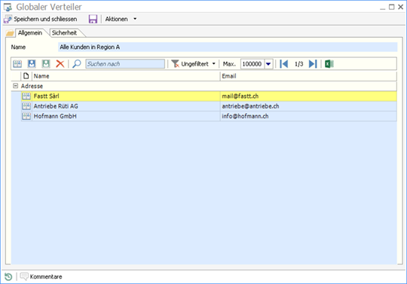This screenshot has width=407, height=284.
Task: Collapse the Adresse group
Action: (16, 86)
